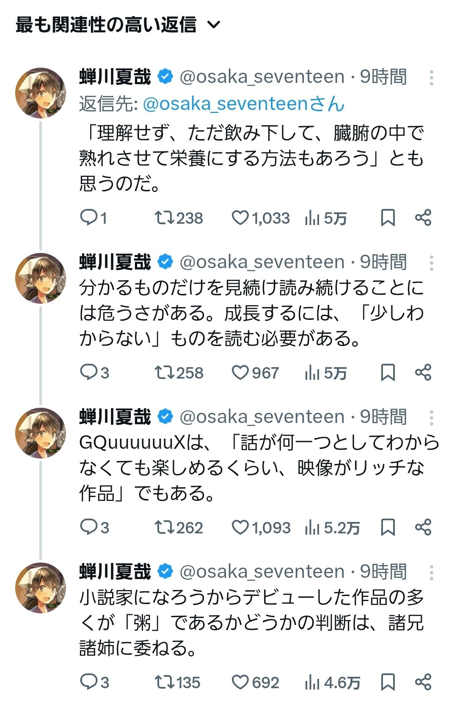View analytics for the 5.2万 views tweet
Screen dimensions: 457x703
312,527
